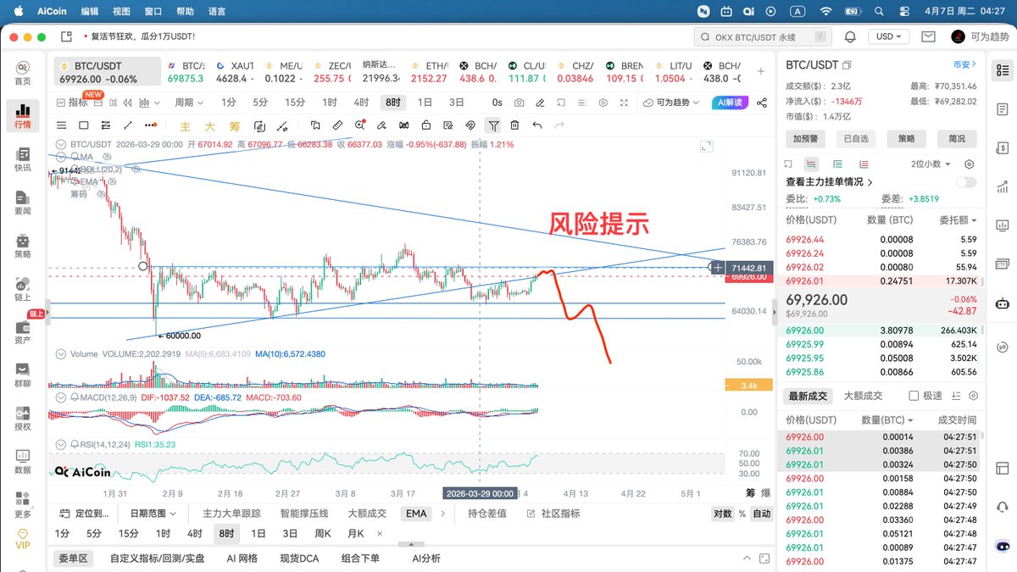The image size is (1017, 572).
Task: Switch to the 大额成交 trades tab
Action: [864, 396]
